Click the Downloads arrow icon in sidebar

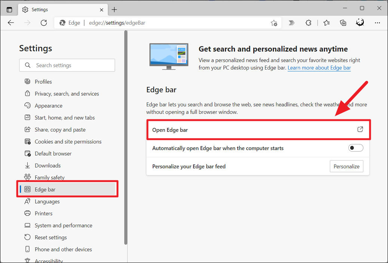[27, 165]
